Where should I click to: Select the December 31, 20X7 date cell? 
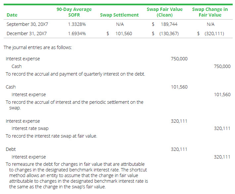26,33
